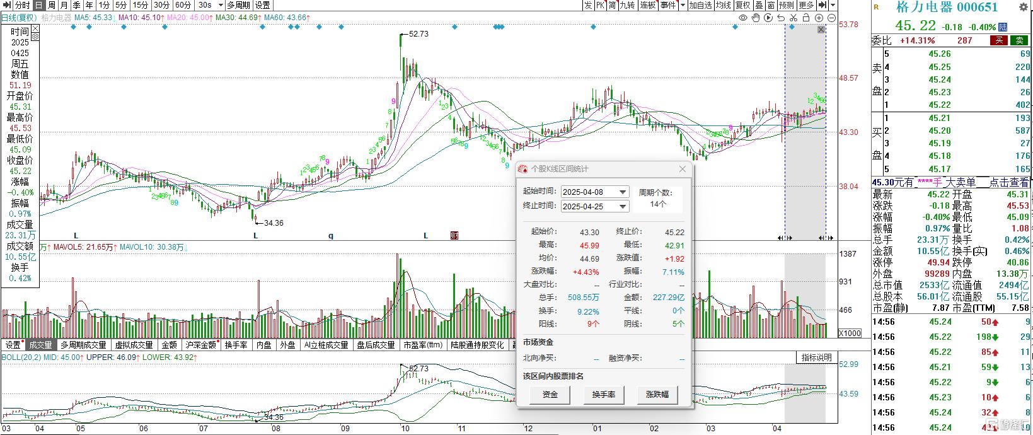Open the 复权 adjustment dropdown
This screenshot has width=1033, height=435.
[743, 5]
